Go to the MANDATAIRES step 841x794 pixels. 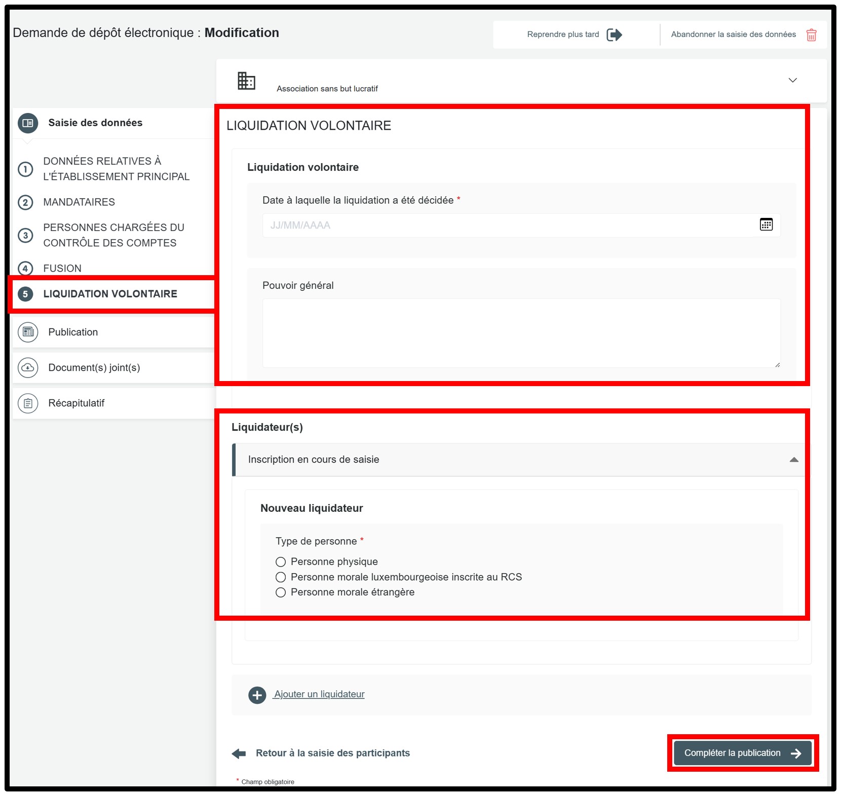point(79,202)
